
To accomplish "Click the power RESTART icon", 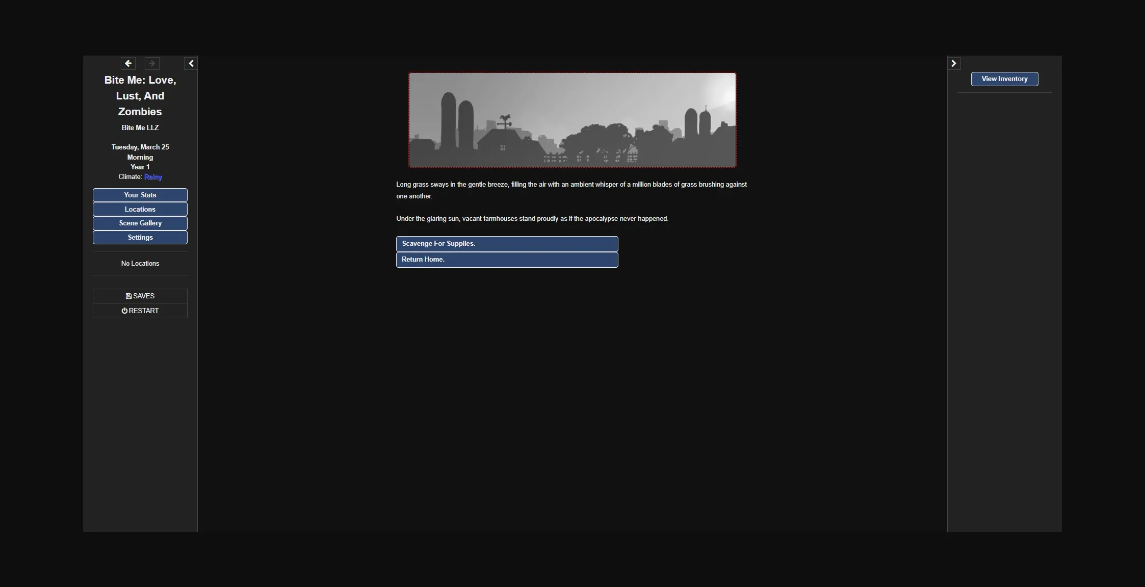I will pos(124,311).
